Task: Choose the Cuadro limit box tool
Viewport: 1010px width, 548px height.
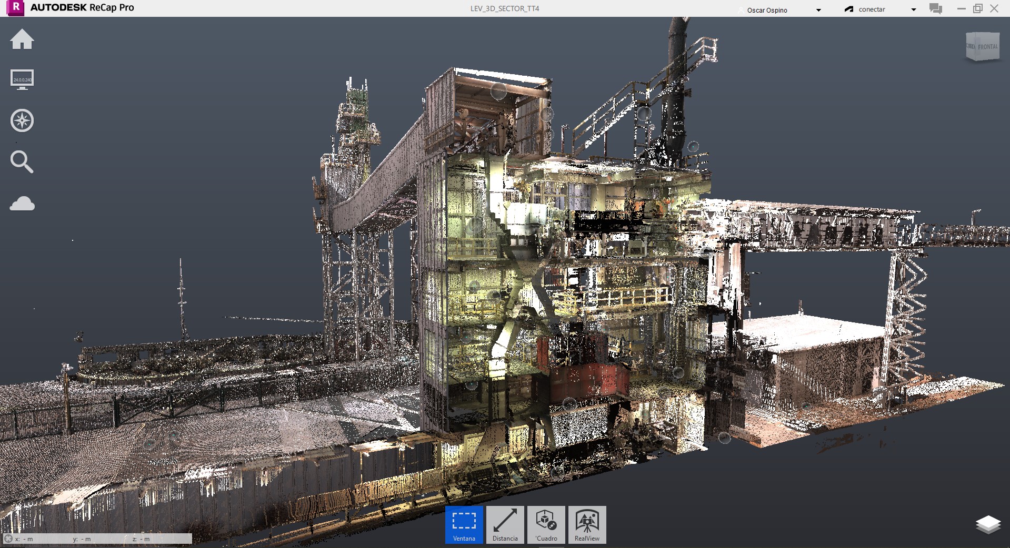Action: [546, 525]
